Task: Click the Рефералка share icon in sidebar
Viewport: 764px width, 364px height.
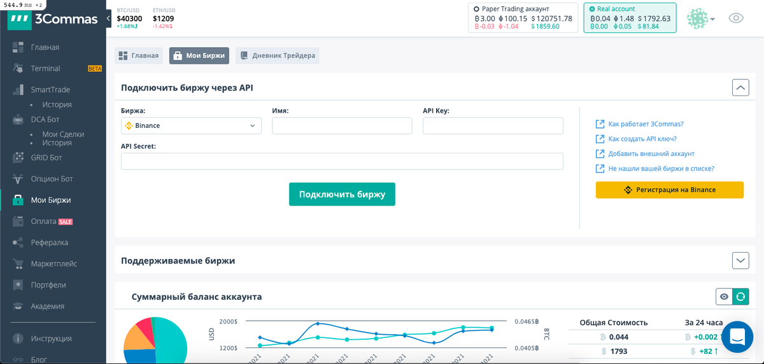Action: (x=18, y=242)
